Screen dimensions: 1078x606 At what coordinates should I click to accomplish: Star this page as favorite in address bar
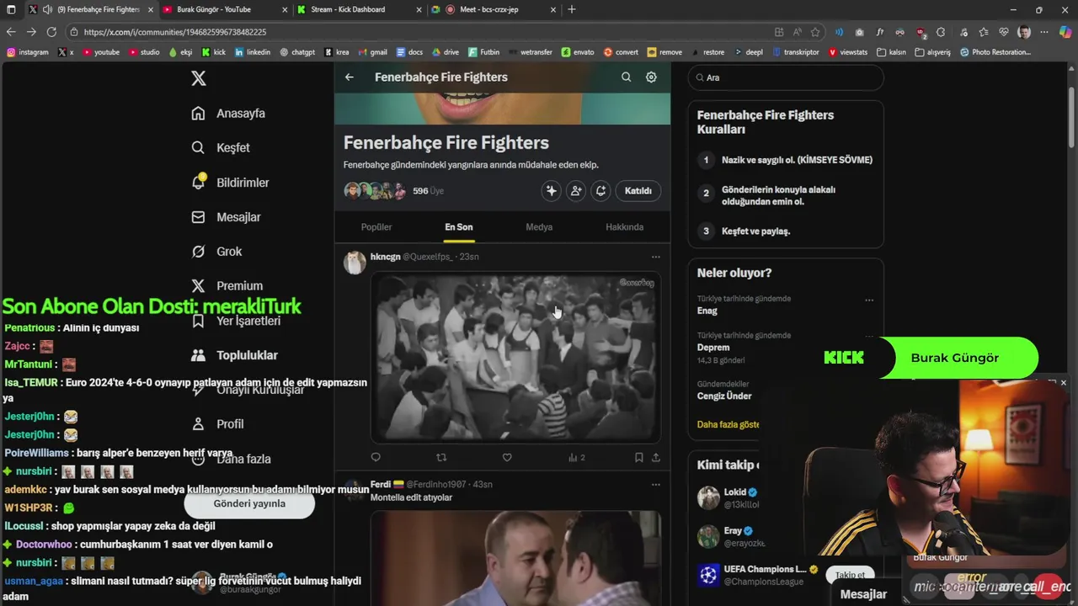[x=815, y=32]
